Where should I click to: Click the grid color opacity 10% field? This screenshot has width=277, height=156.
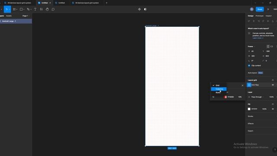(x=240, y=97)
